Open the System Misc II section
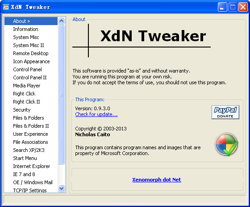The image size is (250, 207). point(31,45)
